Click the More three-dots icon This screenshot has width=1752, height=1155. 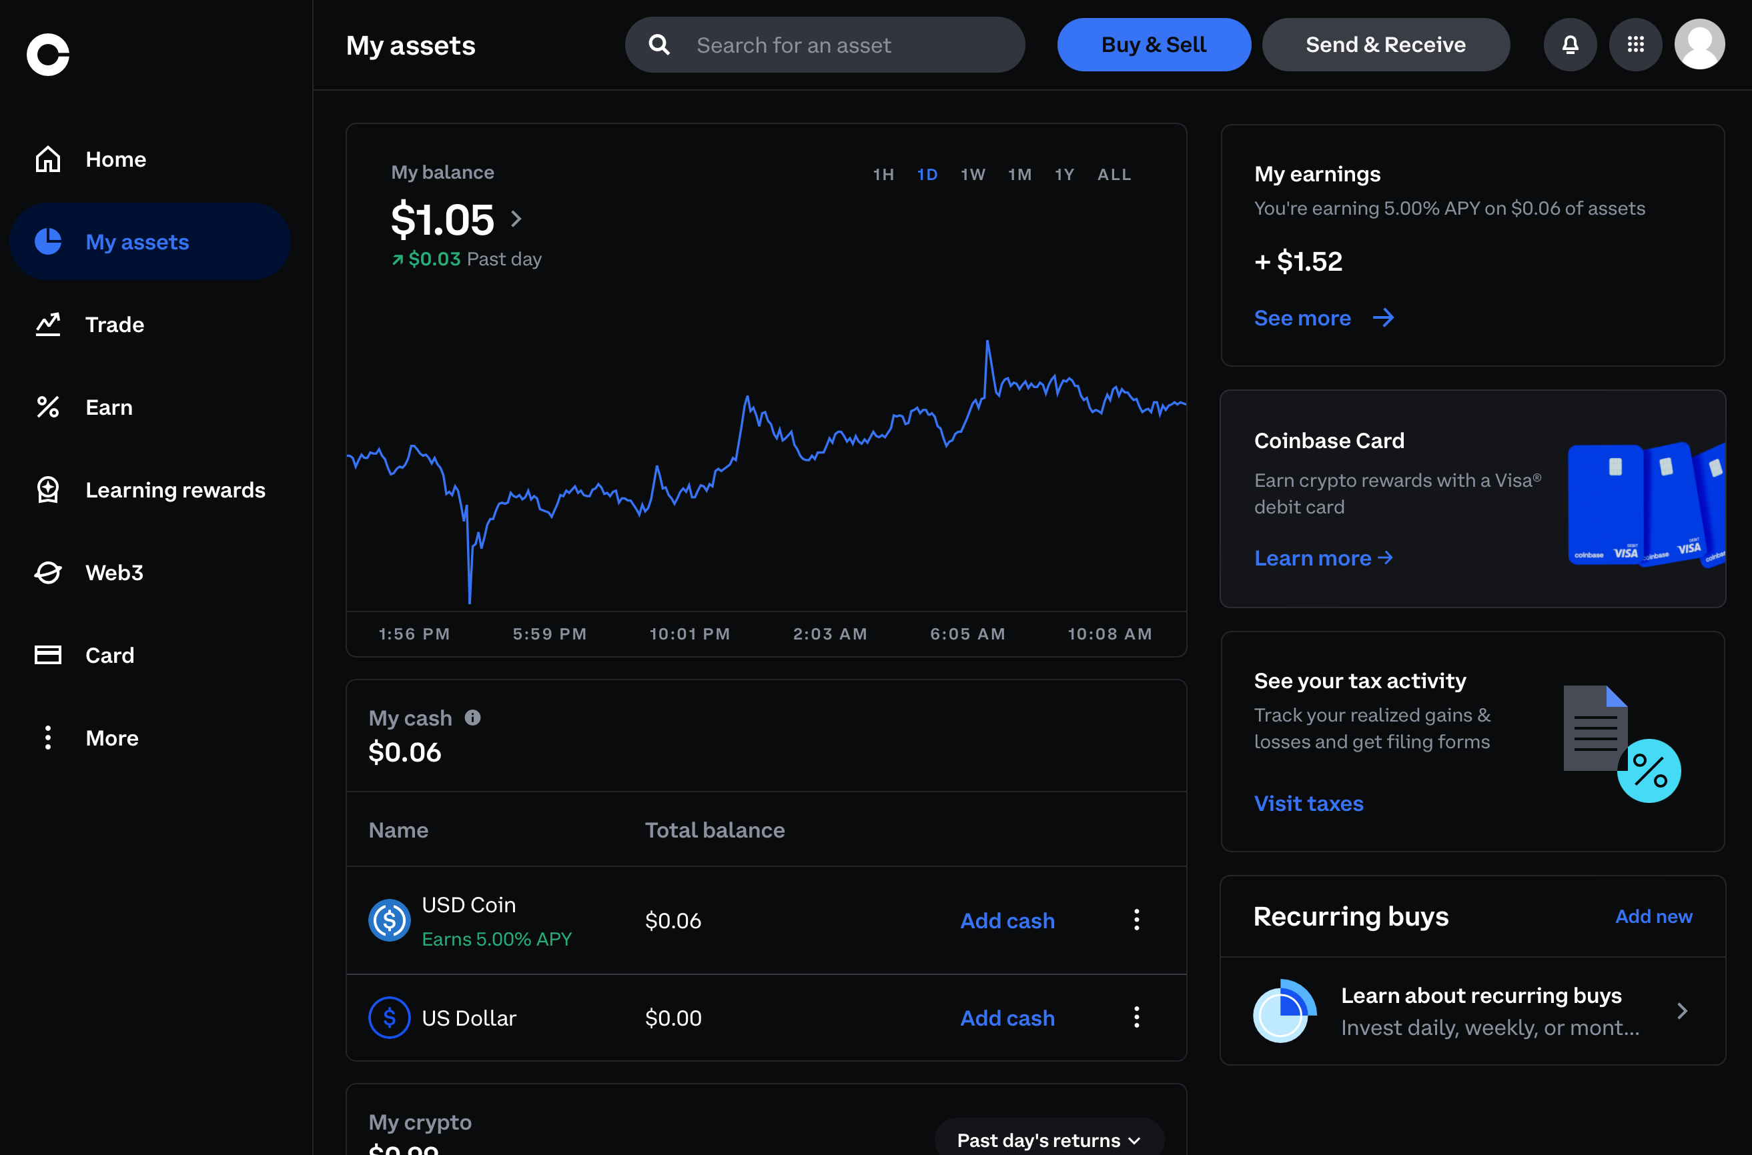(48, 738)
